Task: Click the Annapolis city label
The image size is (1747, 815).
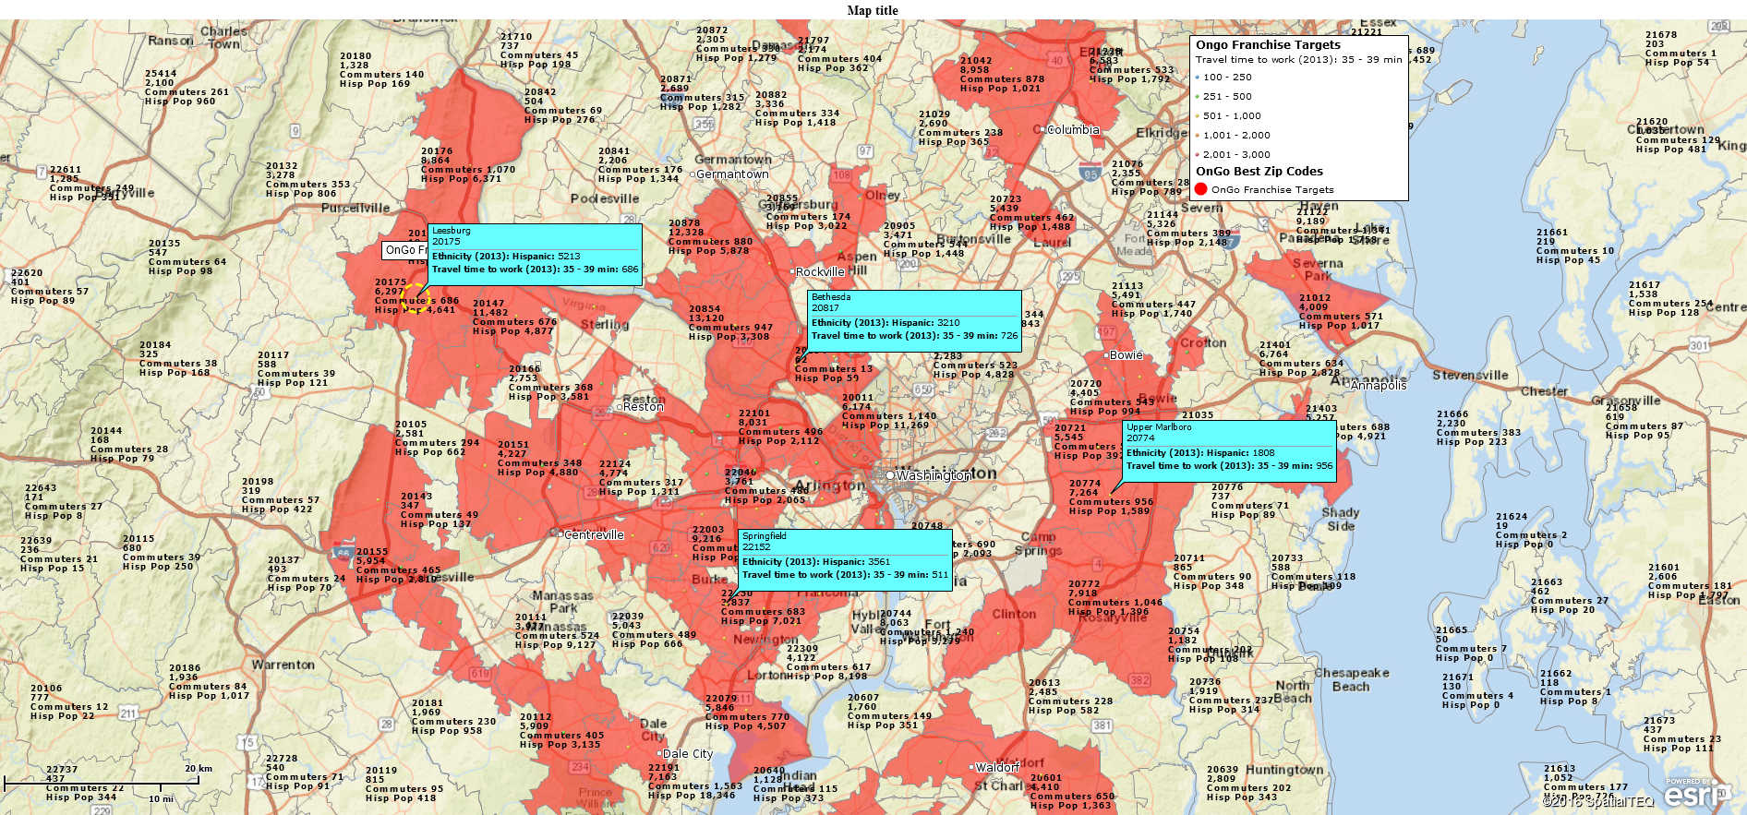Action: tap(1379, 386)
